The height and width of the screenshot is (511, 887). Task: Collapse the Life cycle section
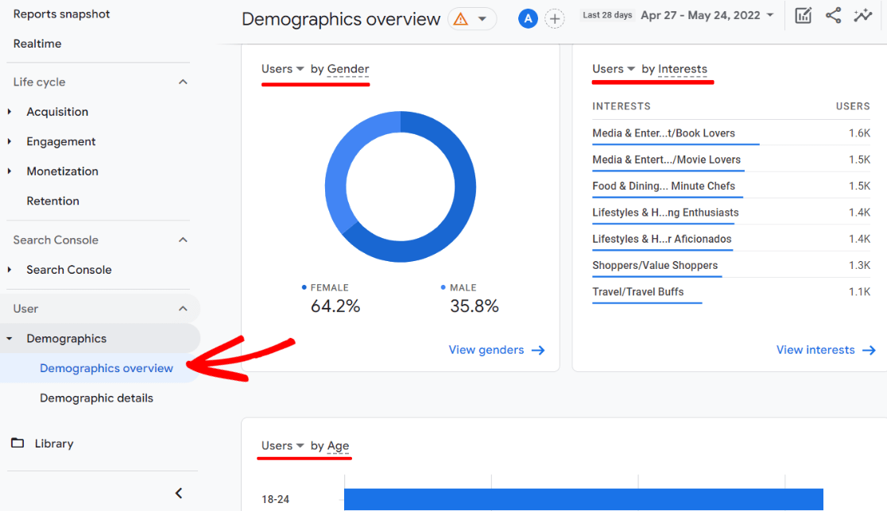[182, 81]
